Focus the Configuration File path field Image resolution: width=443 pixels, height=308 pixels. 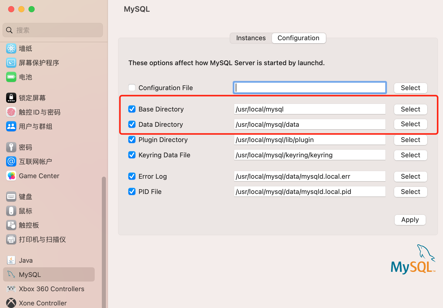pyautogui.click(x=310, y=88)
